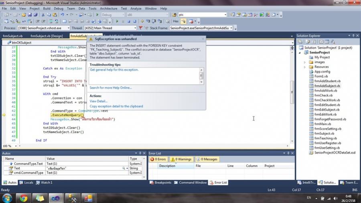Collapse the SeniorProject project node
Viewport: 361px width, 203px height.
pos(300,53)
